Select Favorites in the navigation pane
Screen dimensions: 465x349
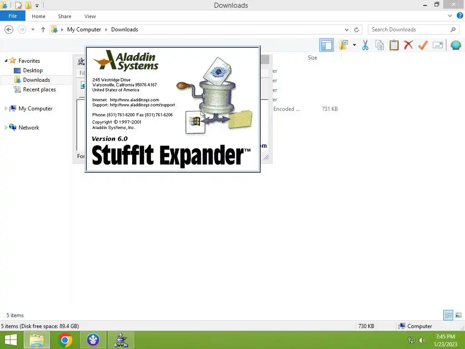[x=29, y=60]
